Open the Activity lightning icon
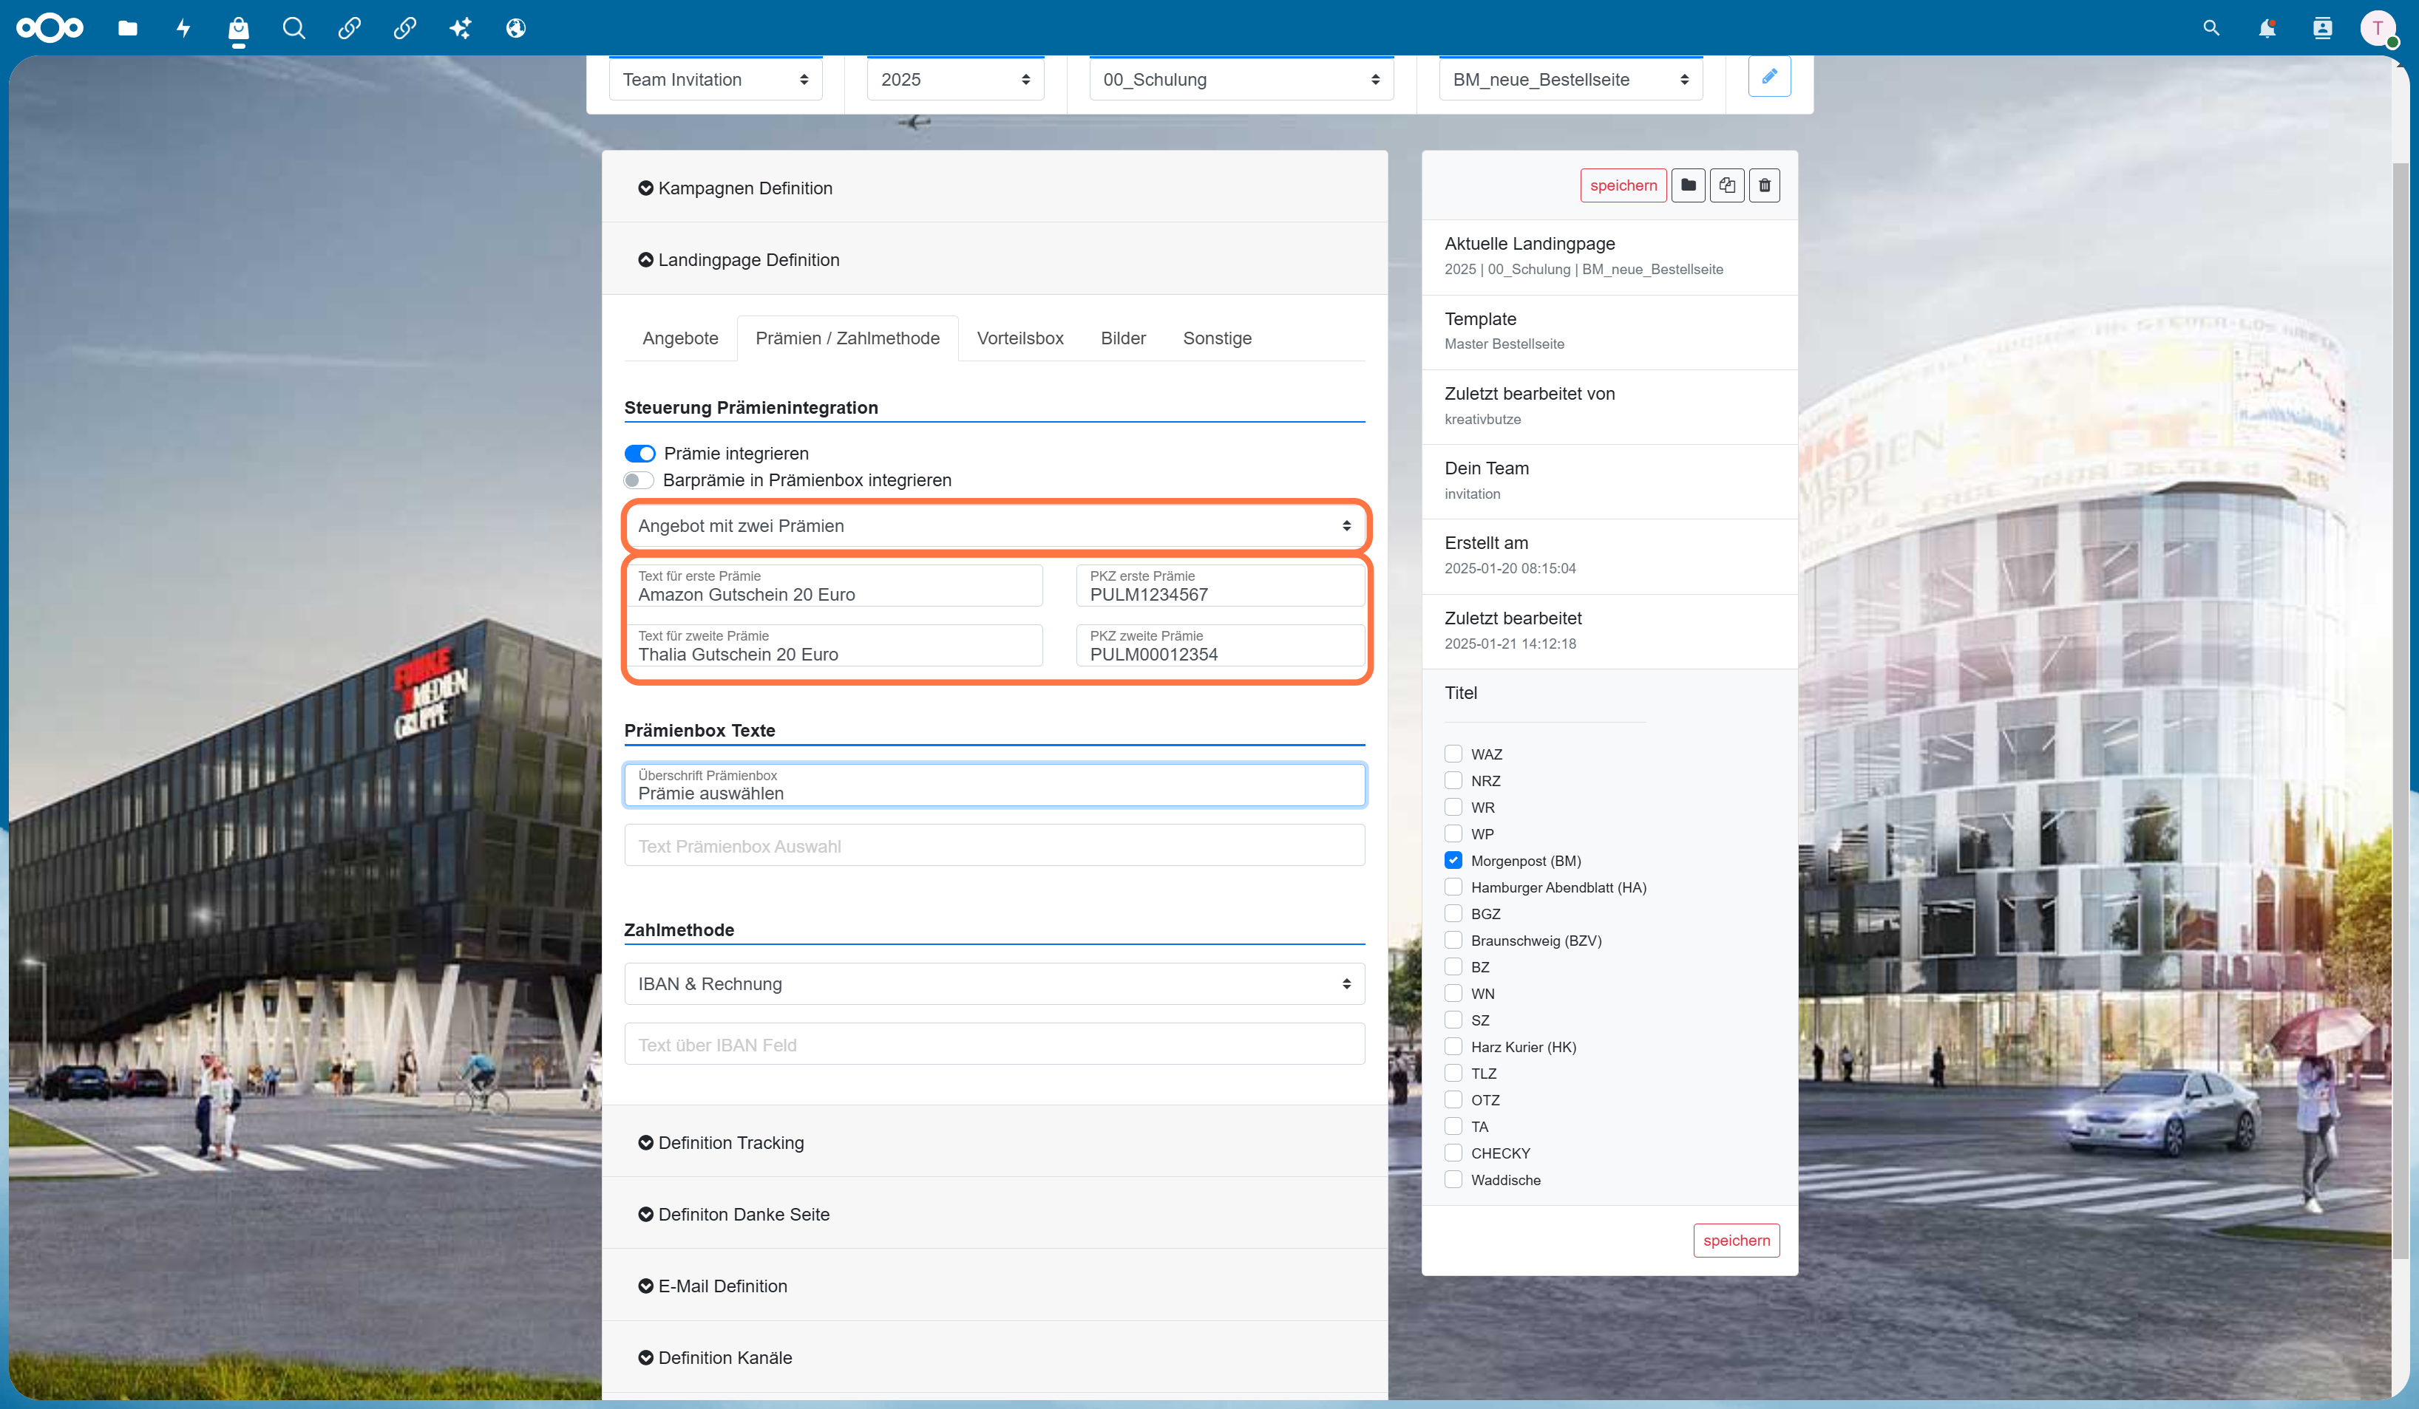This screenshot has width=2419, height=1409. pos(183,28)
